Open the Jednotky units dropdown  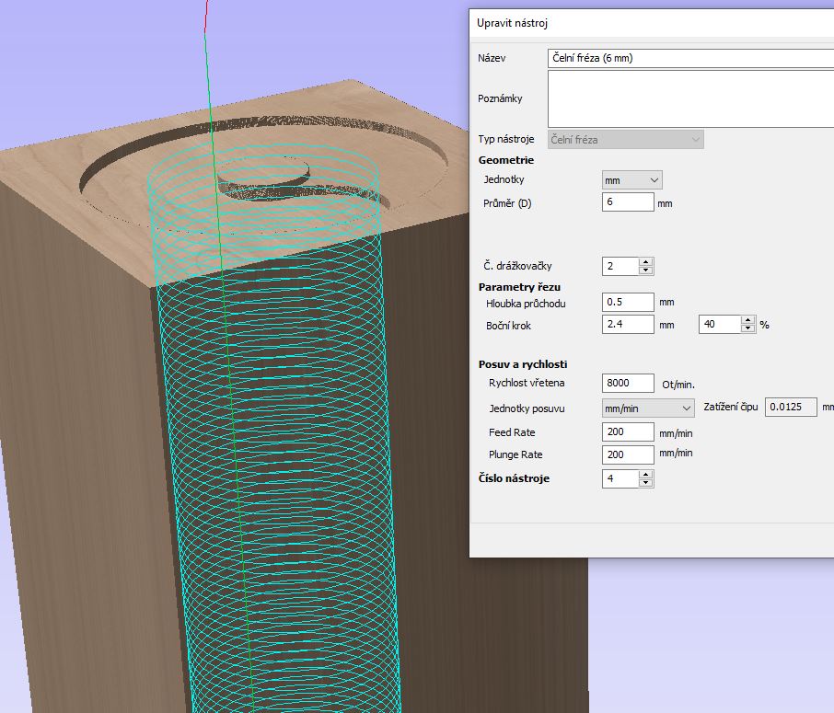631,180
